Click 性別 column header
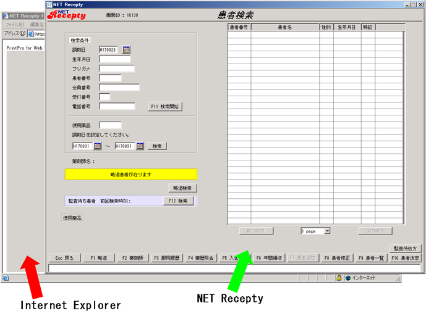 coord(326,27)
